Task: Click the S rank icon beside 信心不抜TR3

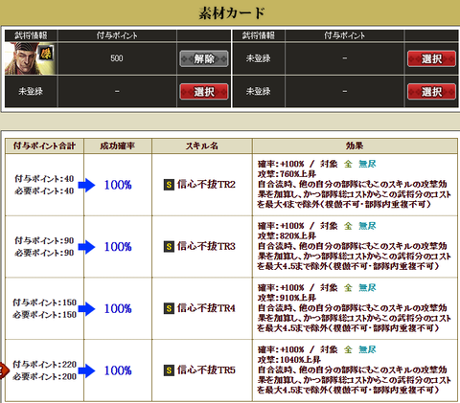Action: point(169,247)
